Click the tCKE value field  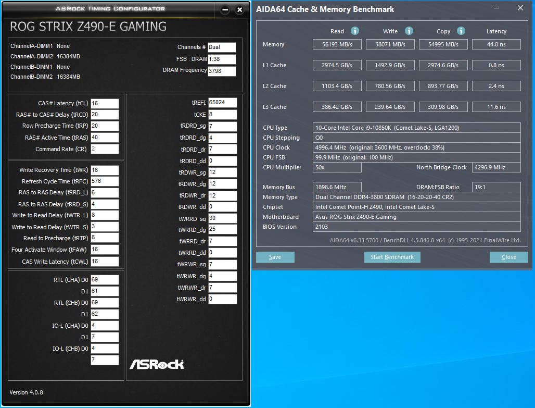pos(222,115)
